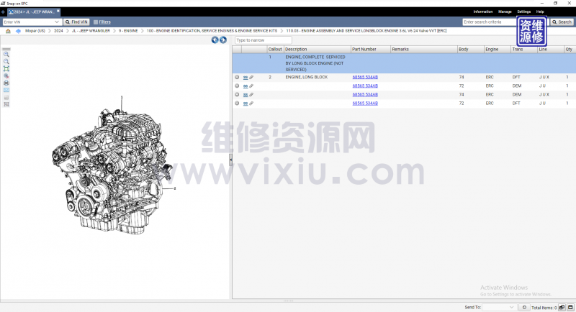Click the grid thumbnails icon in illustration toolbar
Screen dimensions: 576x312
(x=6, y=104)
